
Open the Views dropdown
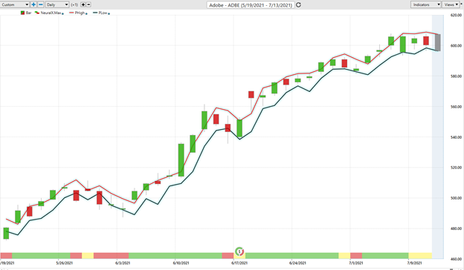[x=451, y=4]
